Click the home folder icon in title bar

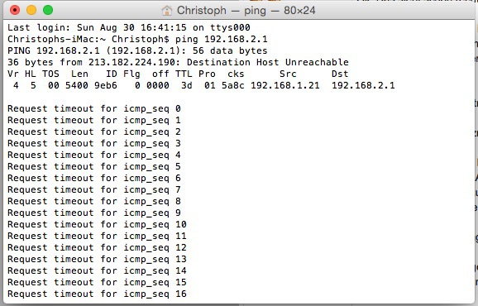click(167, 11)
